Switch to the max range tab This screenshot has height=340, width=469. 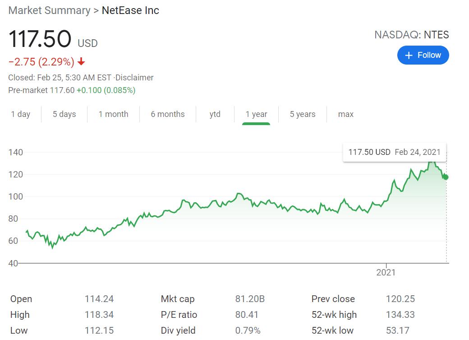click(x=345, y=114)
